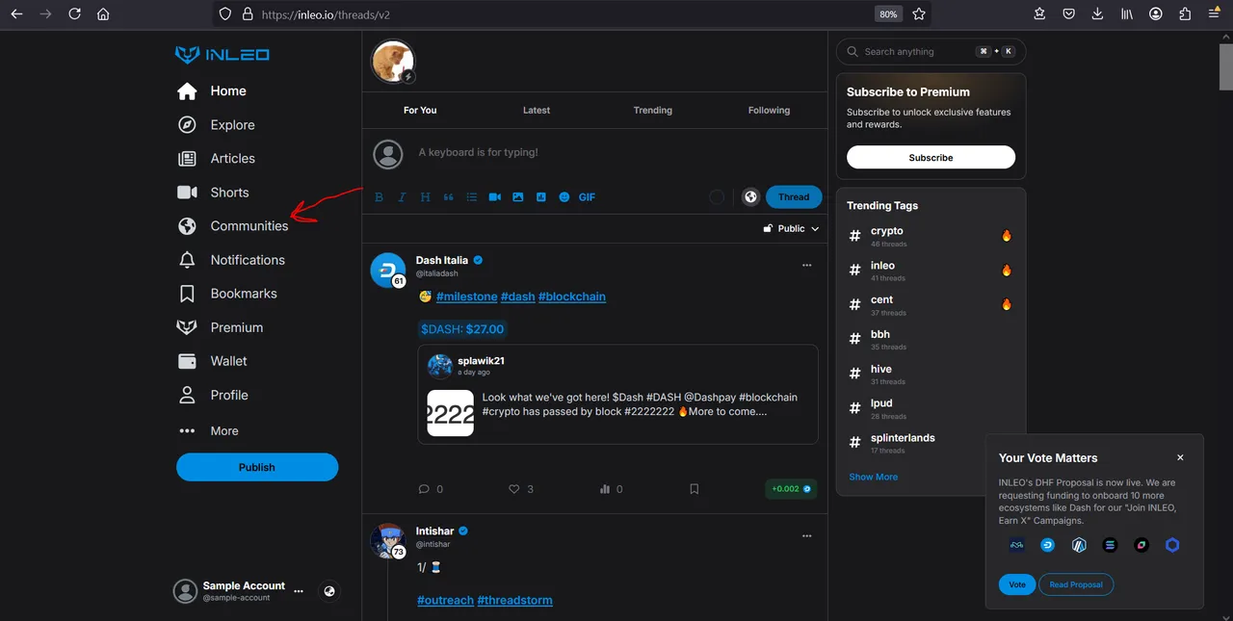Viewport: 1233px width, 621px height.
Task: Insert a heading in the composer
Action: pos(425,197)
